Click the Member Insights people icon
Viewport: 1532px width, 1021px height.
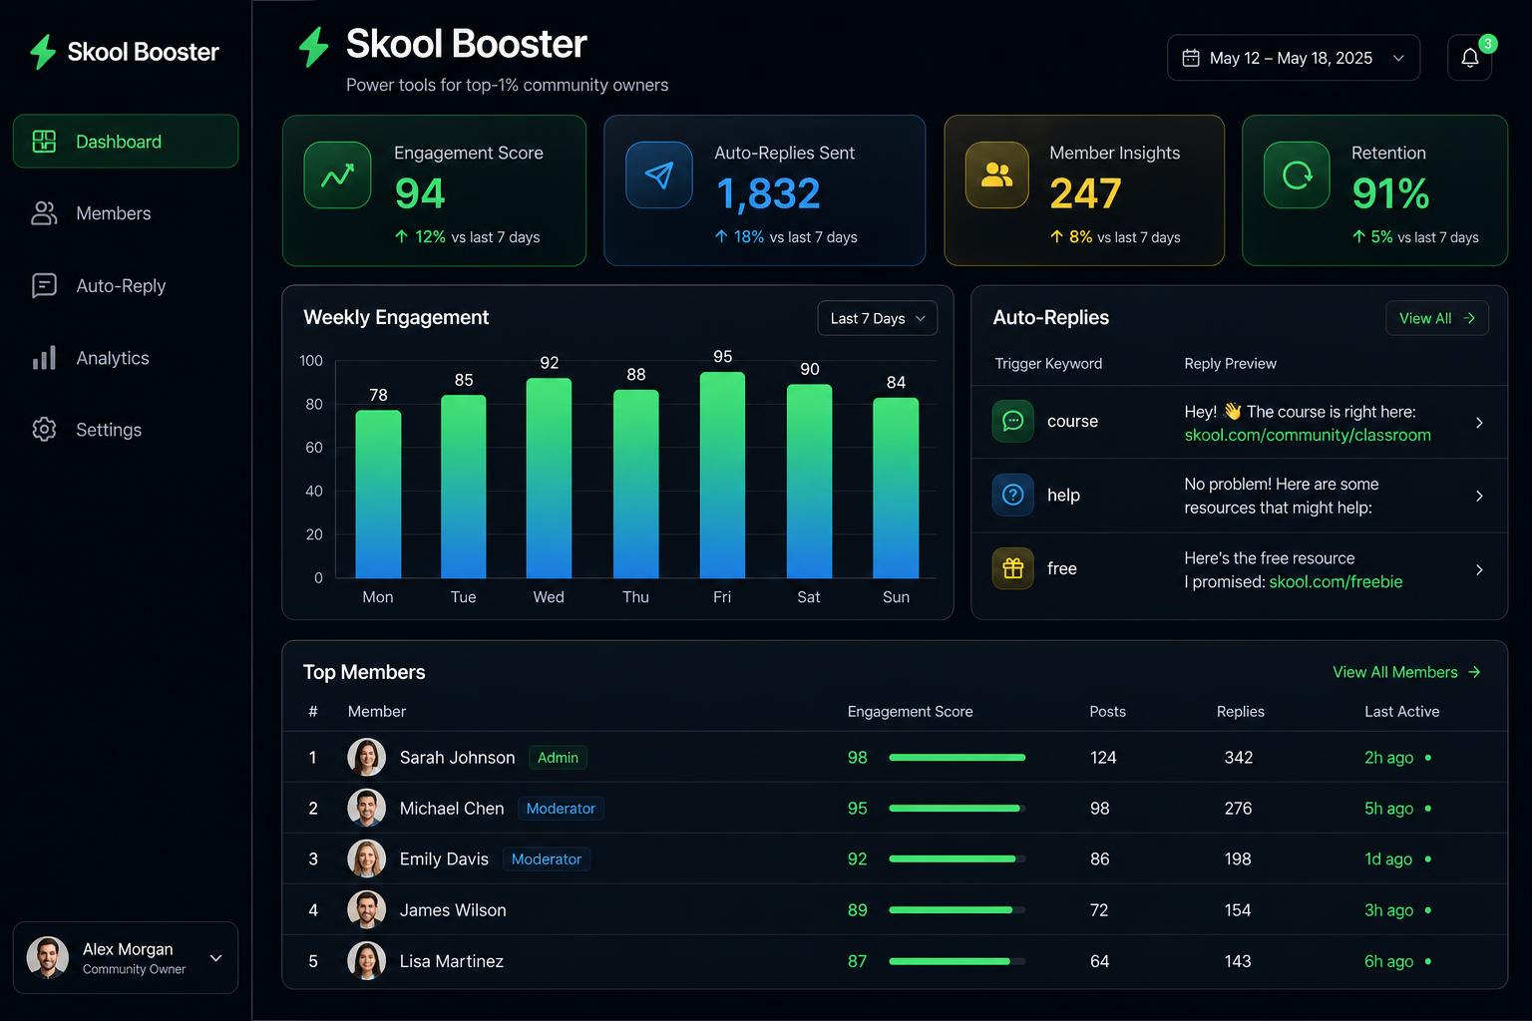pyautogui.click(x=996, y=175)
